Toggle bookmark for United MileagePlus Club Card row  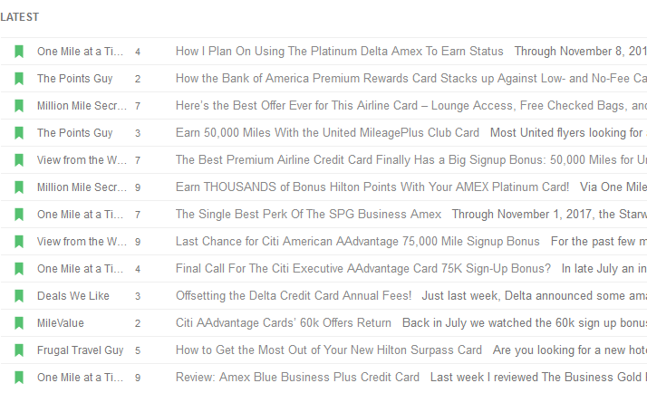point(19,133)
